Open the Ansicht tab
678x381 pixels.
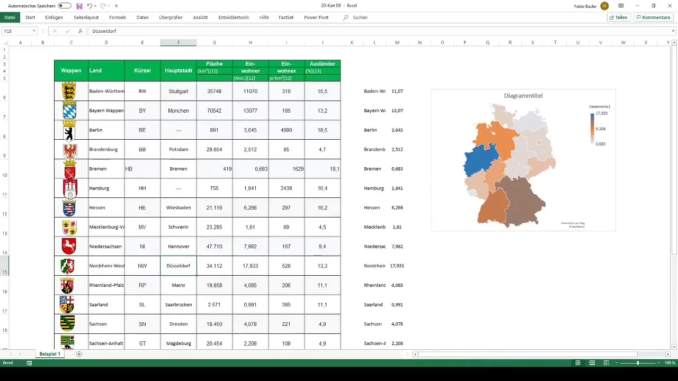200,17
